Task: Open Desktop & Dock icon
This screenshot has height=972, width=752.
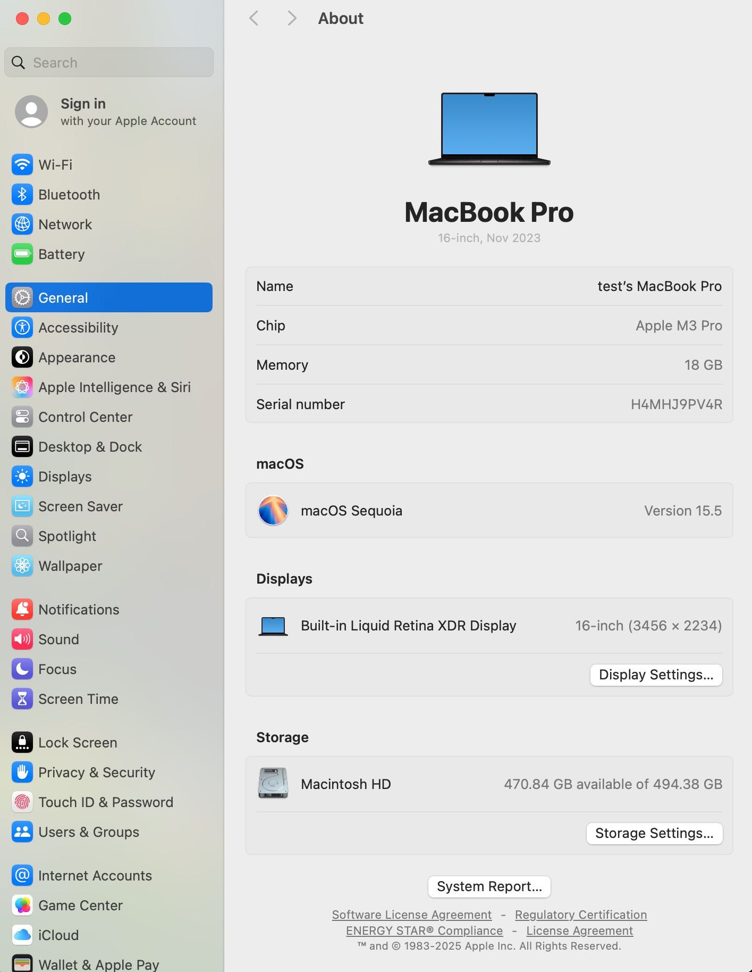Action: coord(22,446)
